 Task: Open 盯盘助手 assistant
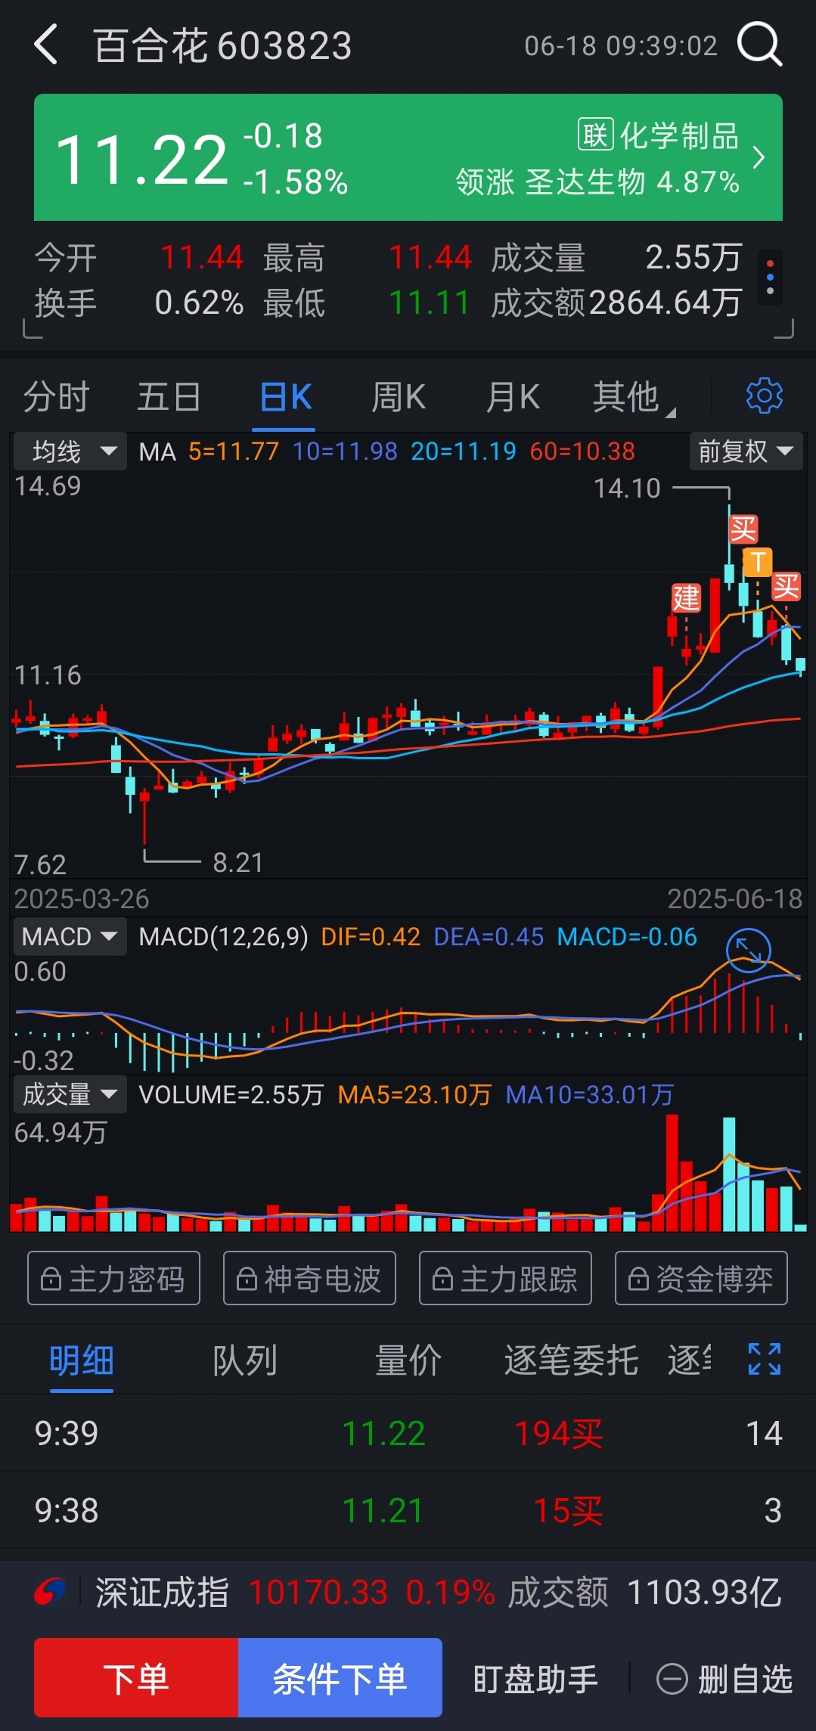(x=535, y=1679)
